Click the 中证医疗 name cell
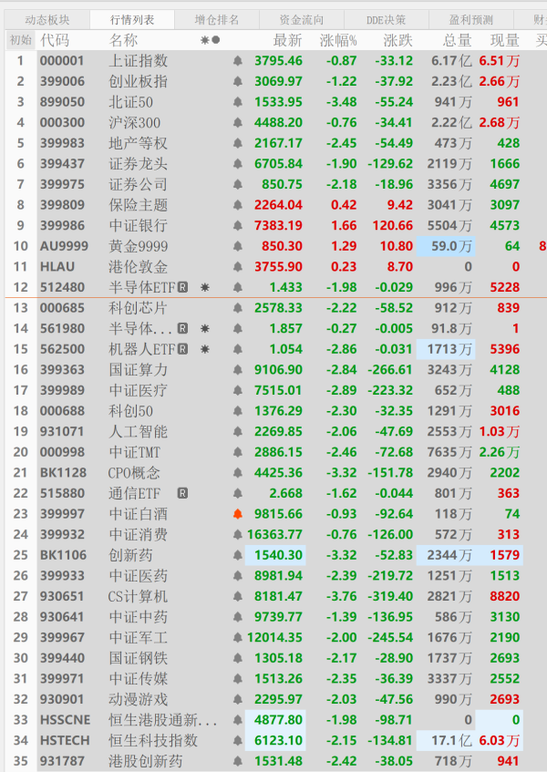Screen dimensions: 547x772 138,390
